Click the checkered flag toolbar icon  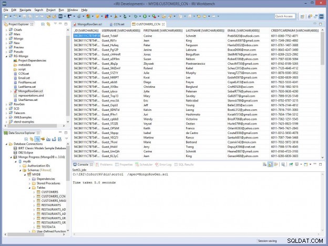point(69,16)
